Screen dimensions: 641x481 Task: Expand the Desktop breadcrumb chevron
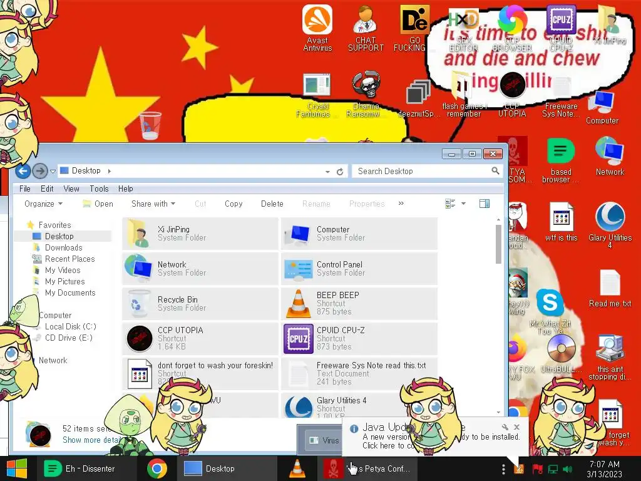click(x=109, y=171)
